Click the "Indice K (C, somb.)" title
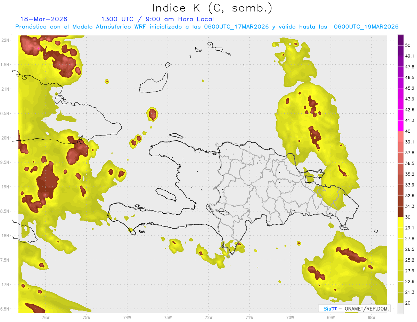The image size is (417, 322). tap(212, 8)
